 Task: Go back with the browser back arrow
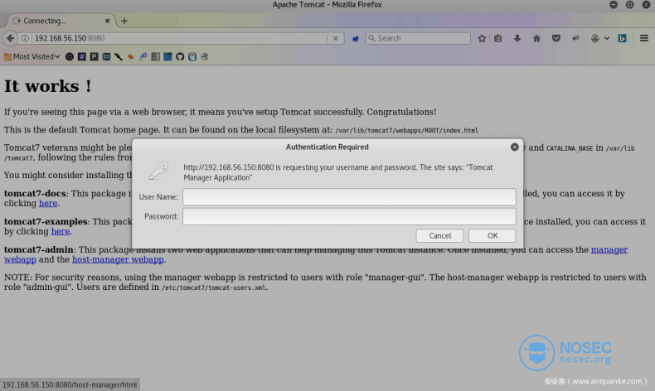[x=10, y=38]
